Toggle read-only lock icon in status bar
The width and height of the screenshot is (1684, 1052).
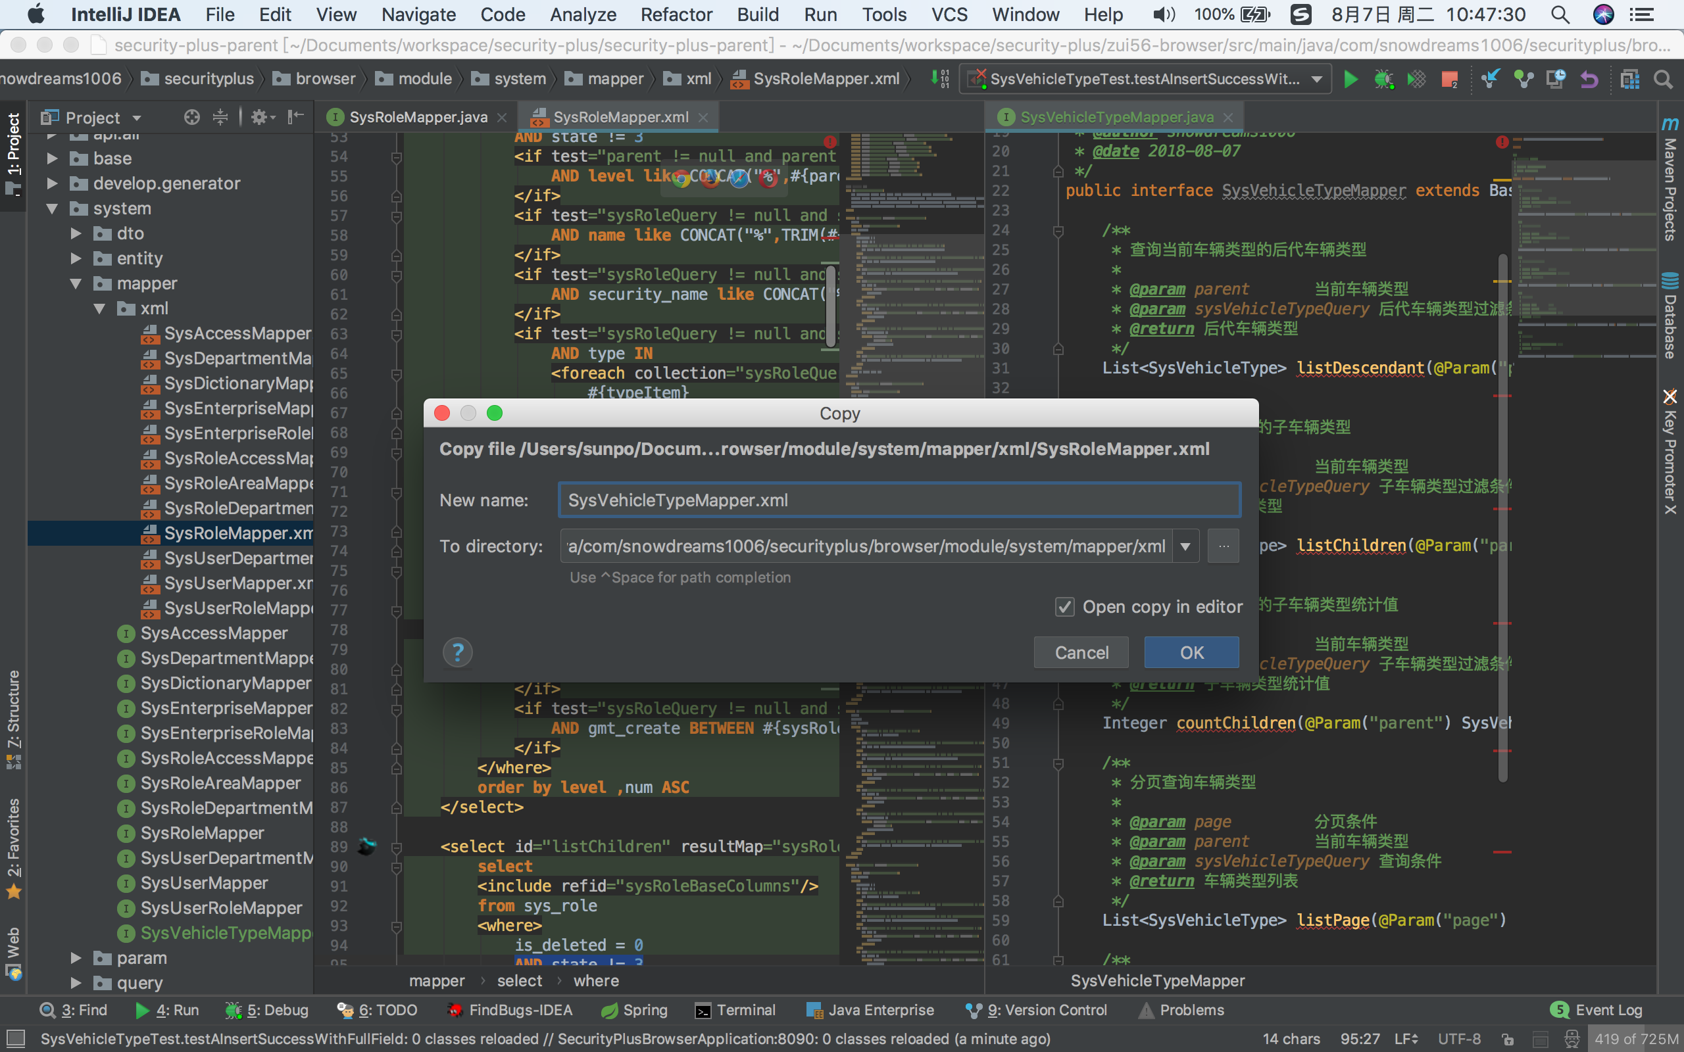tap(1507, 1040)
